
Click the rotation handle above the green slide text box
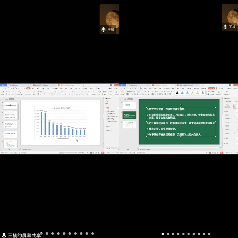tap(181, 105)
